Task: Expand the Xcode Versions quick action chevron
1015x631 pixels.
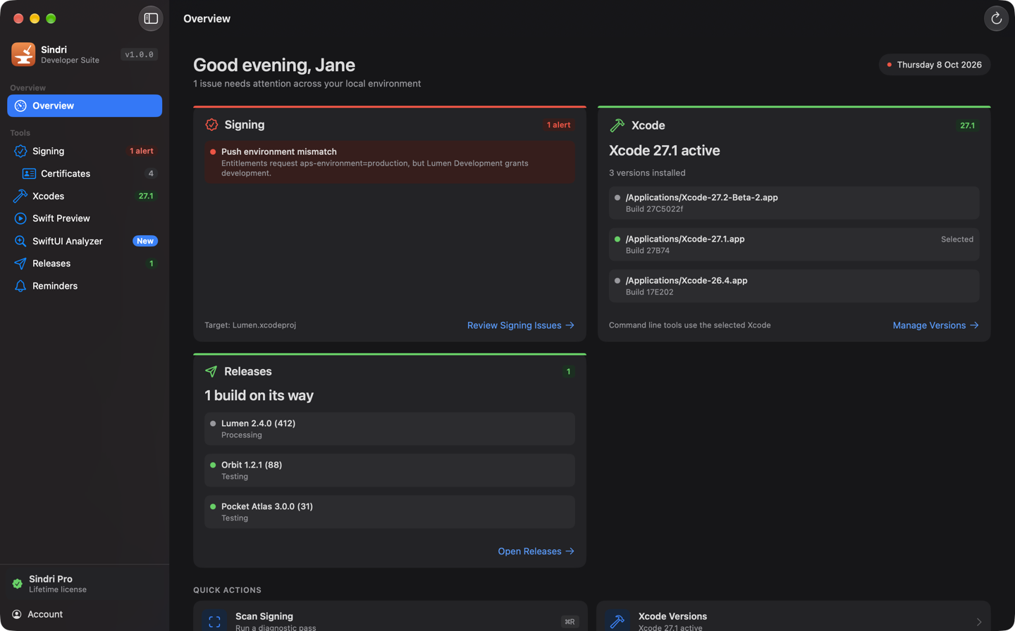Action: coord(979,622)
